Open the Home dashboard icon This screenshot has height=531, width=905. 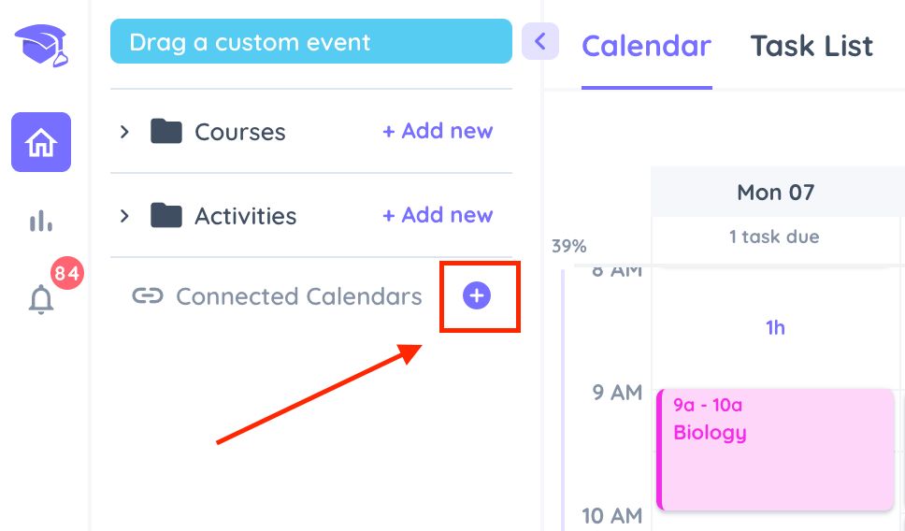coord(41,142)
